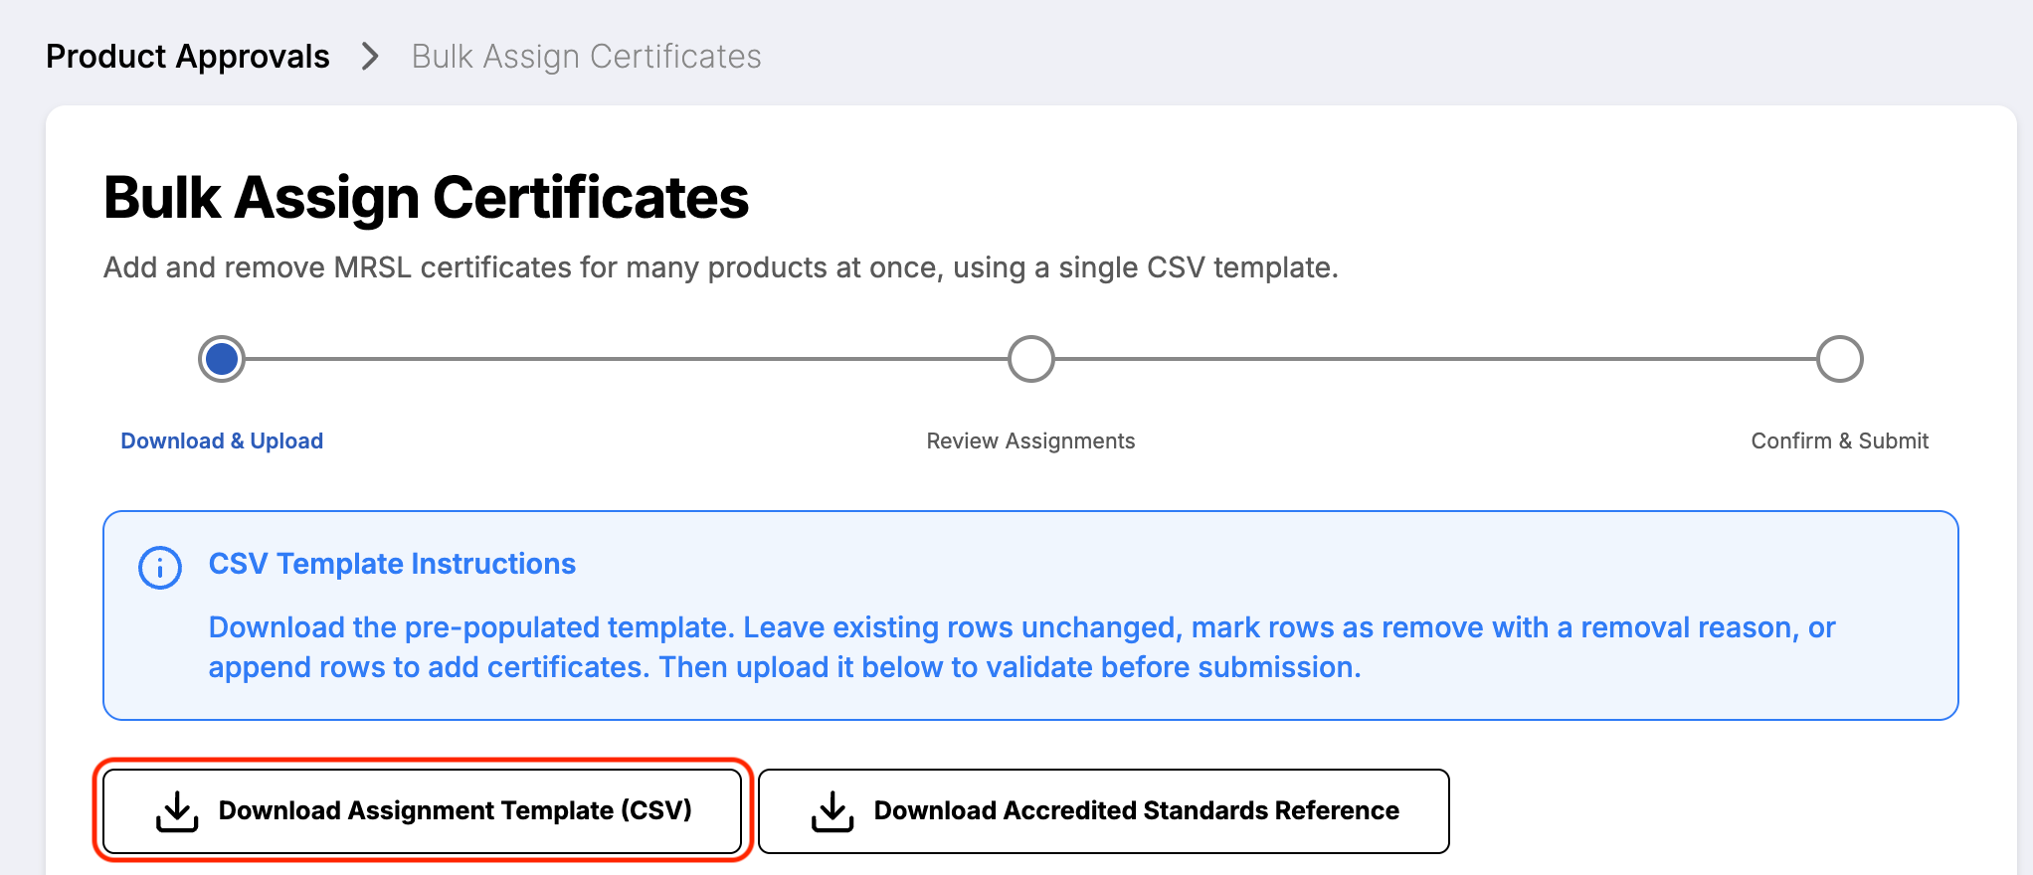Click the Review Assignments step label
Viewport: 2033px width, 875px height.
click(1030, 440)
